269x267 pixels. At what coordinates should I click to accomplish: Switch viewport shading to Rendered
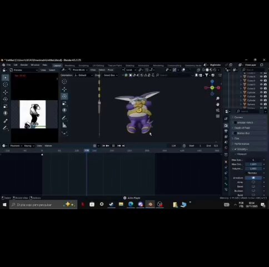pyautogui.click(x=215, y=70)
